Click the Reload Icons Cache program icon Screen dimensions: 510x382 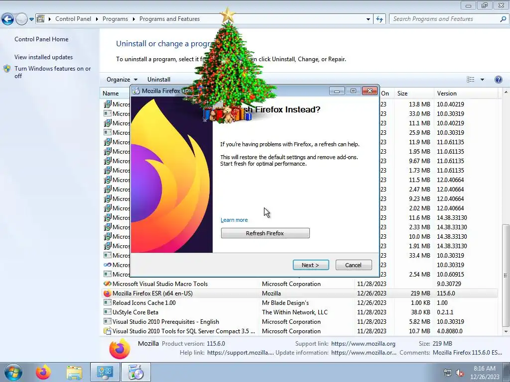click(x=107, y=302)
